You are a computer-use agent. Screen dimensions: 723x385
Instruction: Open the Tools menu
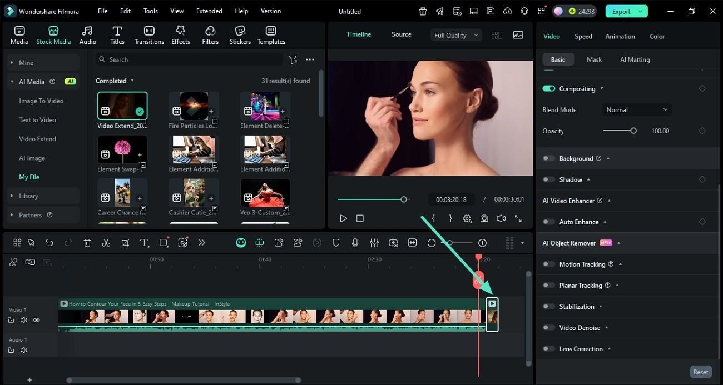(150, 11)
